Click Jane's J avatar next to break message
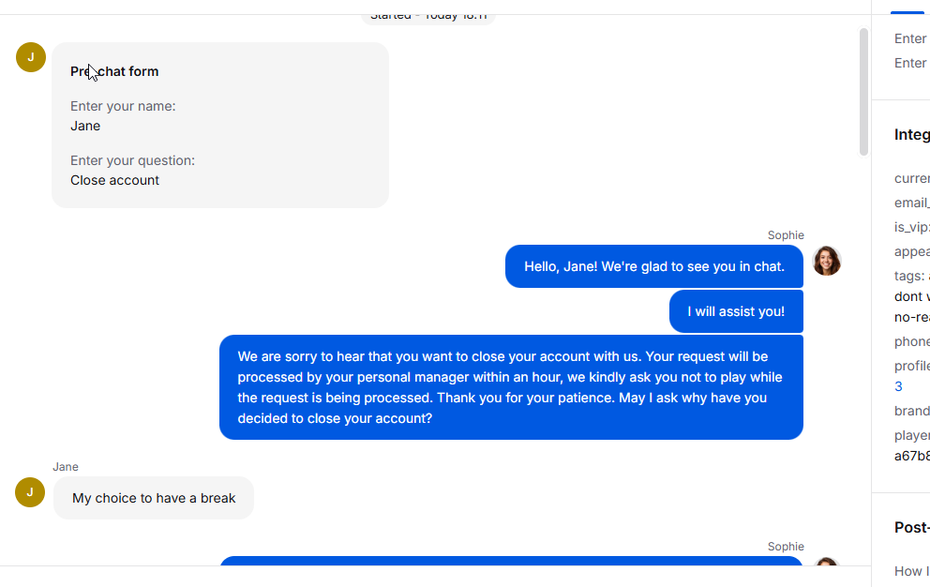Image resolution: width=930 pixels, height=587 pixels. coord(30,492)
